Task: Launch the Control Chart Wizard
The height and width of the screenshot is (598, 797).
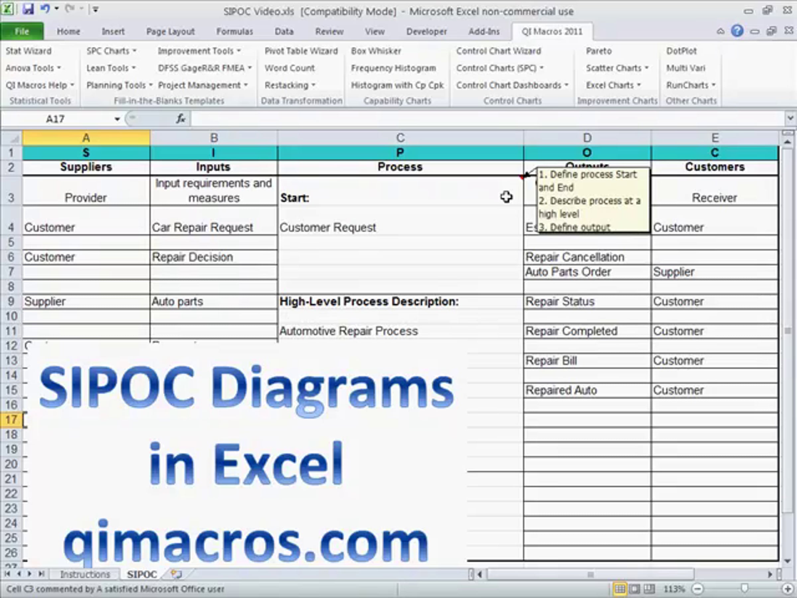Action: pyautogui.click(x=499, y=51)
